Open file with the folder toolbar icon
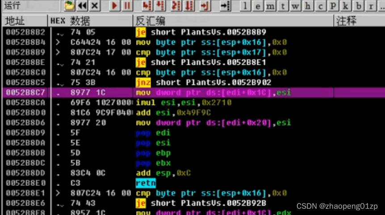Image resolution: width=385 pixels, height=215 pixels. (69, 6)
